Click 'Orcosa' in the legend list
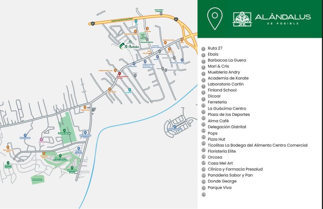The width and height of the screenshot is (323, 209). click(x=215, y=157)
